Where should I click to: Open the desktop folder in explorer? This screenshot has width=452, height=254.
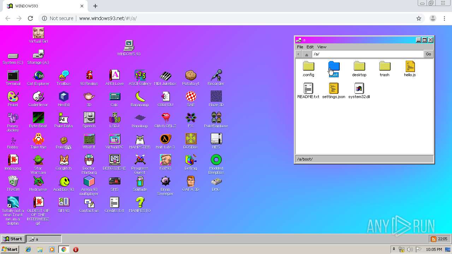[x=359, y=69]
